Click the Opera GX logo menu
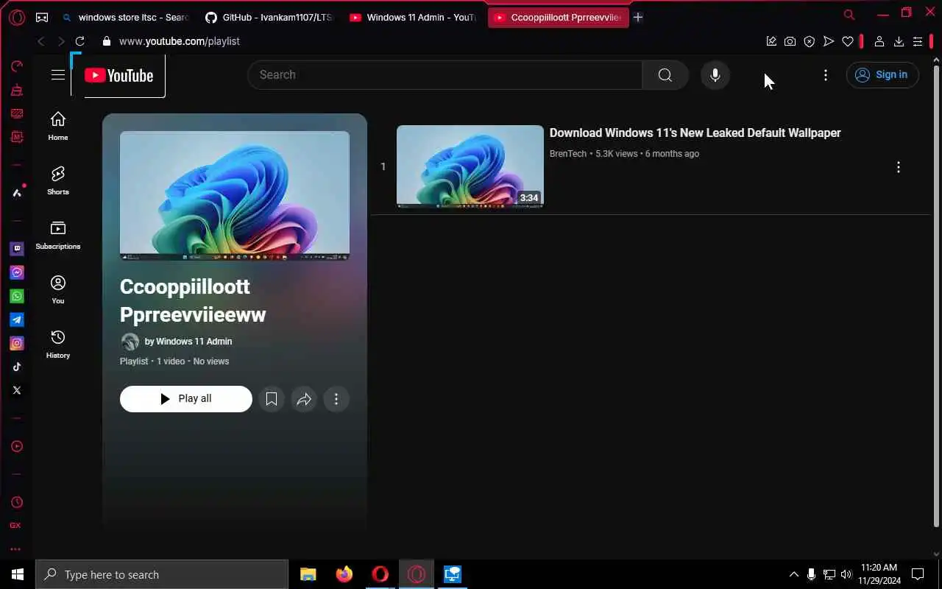The height and width of the screenshot is (589, 942). pos(16,17)
